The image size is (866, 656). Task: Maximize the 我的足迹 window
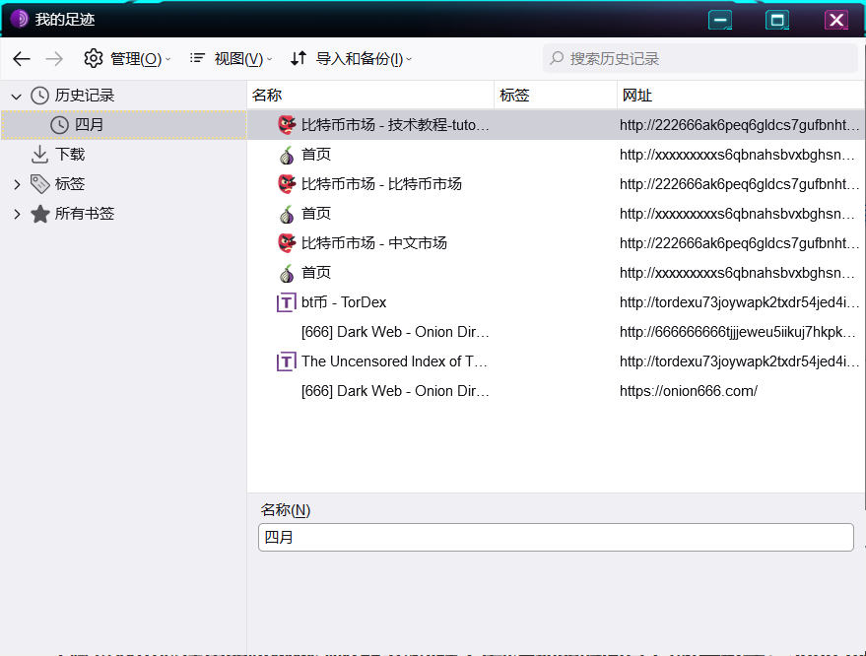(777, 21)
